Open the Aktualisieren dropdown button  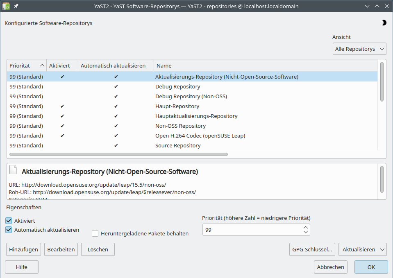[x=362, y=249]
